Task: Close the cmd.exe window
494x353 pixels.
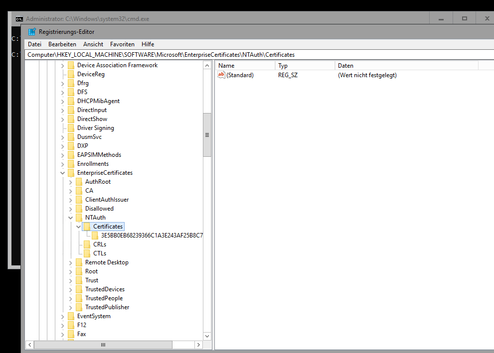Action: tap(487, 18)
